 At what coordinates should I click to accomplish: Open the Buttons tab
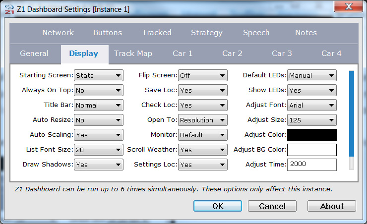108,33
